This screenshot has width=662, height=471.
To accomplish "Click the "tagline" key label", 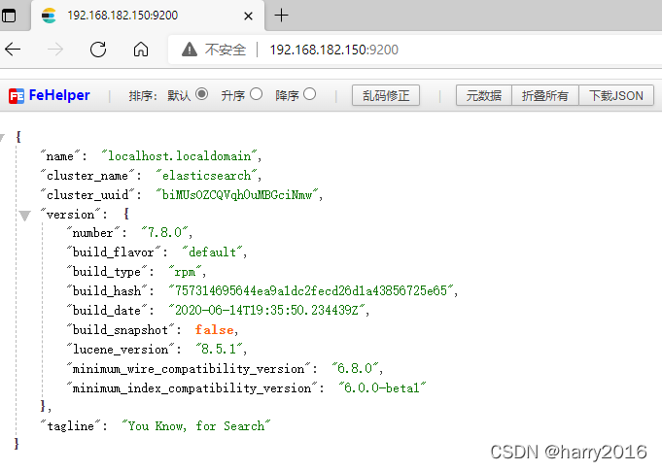I will (71, 426).
